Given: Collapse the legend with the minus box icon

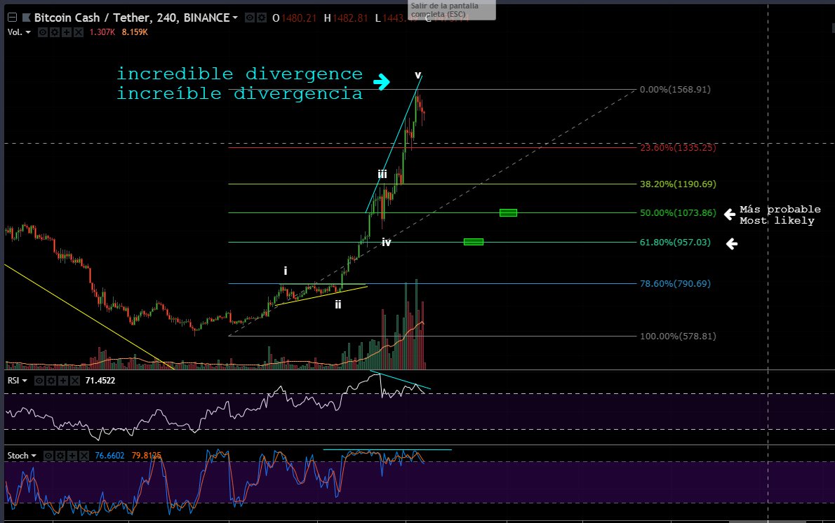Looking at the screenshot, I should pyautogui.click(x=12, y=18).
